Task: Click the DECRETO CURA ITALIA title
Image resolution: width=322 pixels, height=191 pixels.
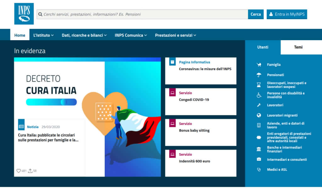Action: point(51,85)
